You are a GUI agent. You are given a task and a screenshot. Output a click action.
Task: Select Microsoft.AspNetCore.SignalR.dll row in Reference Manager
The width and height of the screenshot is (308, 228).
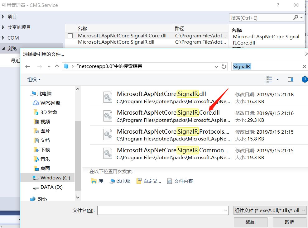(147, 42)
